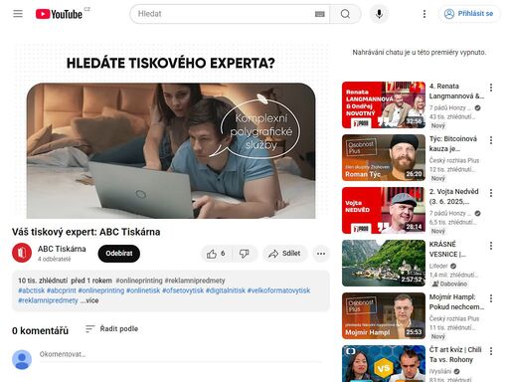Open the settings three-dot menu in header

[x=424, y=14]
